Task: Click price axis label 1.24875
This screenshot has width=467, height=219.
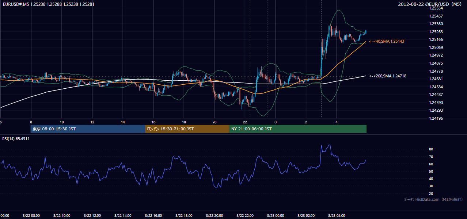Action: (436, 63)
